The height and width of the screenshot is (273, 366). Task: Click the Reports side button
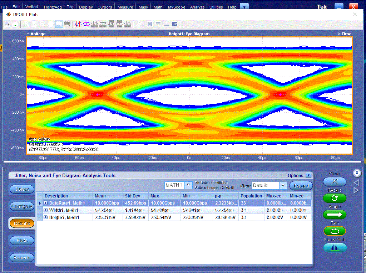(22, 258)
